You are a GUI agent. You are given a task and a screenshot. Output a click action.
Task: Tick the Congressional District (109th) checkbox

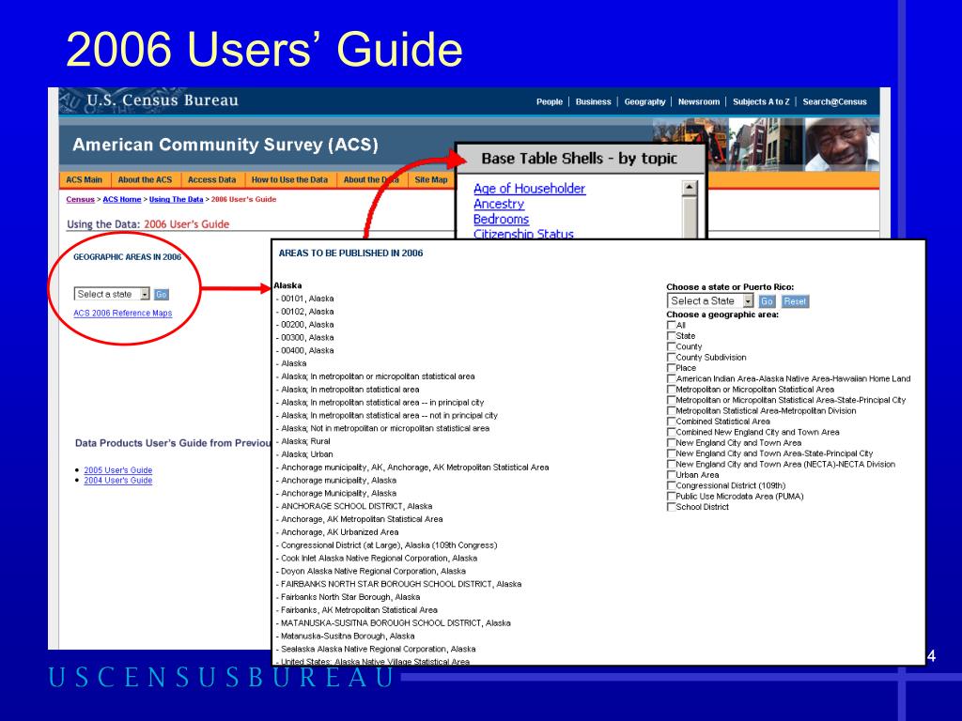point(671,485)
